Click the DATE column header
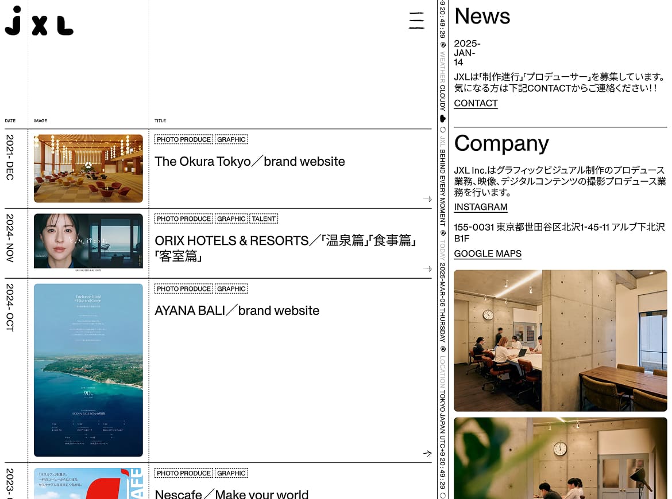 click(10, 120)
